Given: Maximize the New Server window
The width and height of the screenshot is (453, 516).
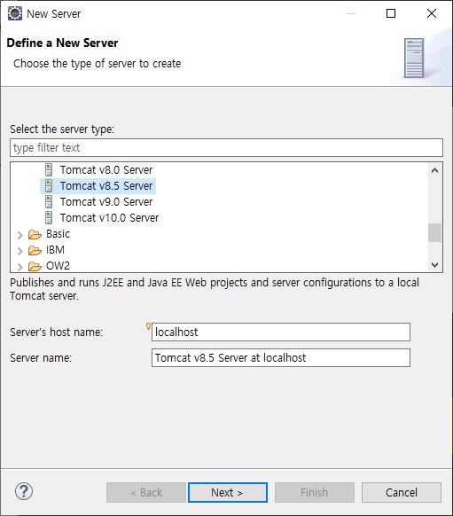Looking at the screenshot, I should click(391, 13).
